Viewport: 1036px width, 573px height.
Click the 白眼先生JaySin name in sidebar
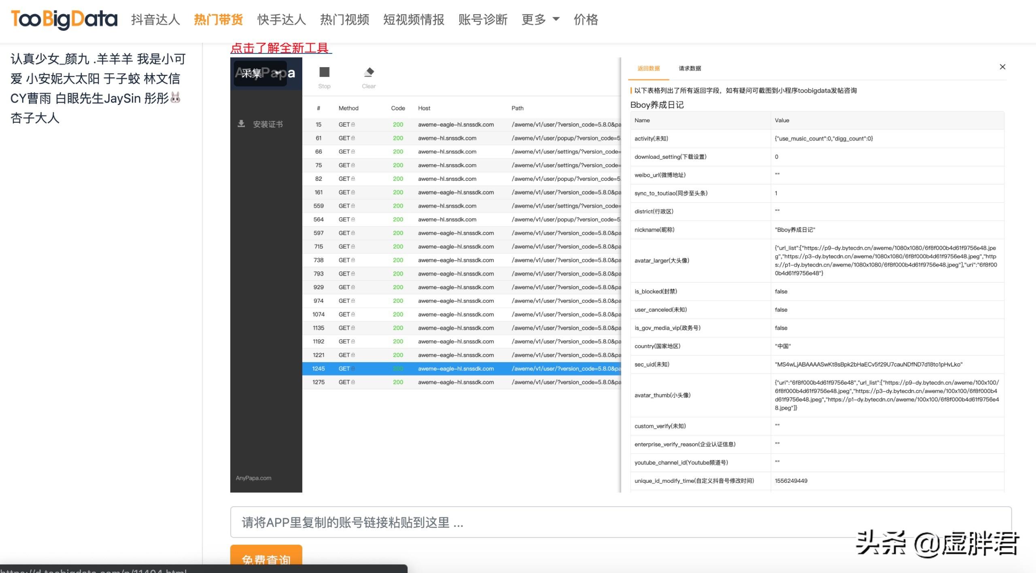98,98
